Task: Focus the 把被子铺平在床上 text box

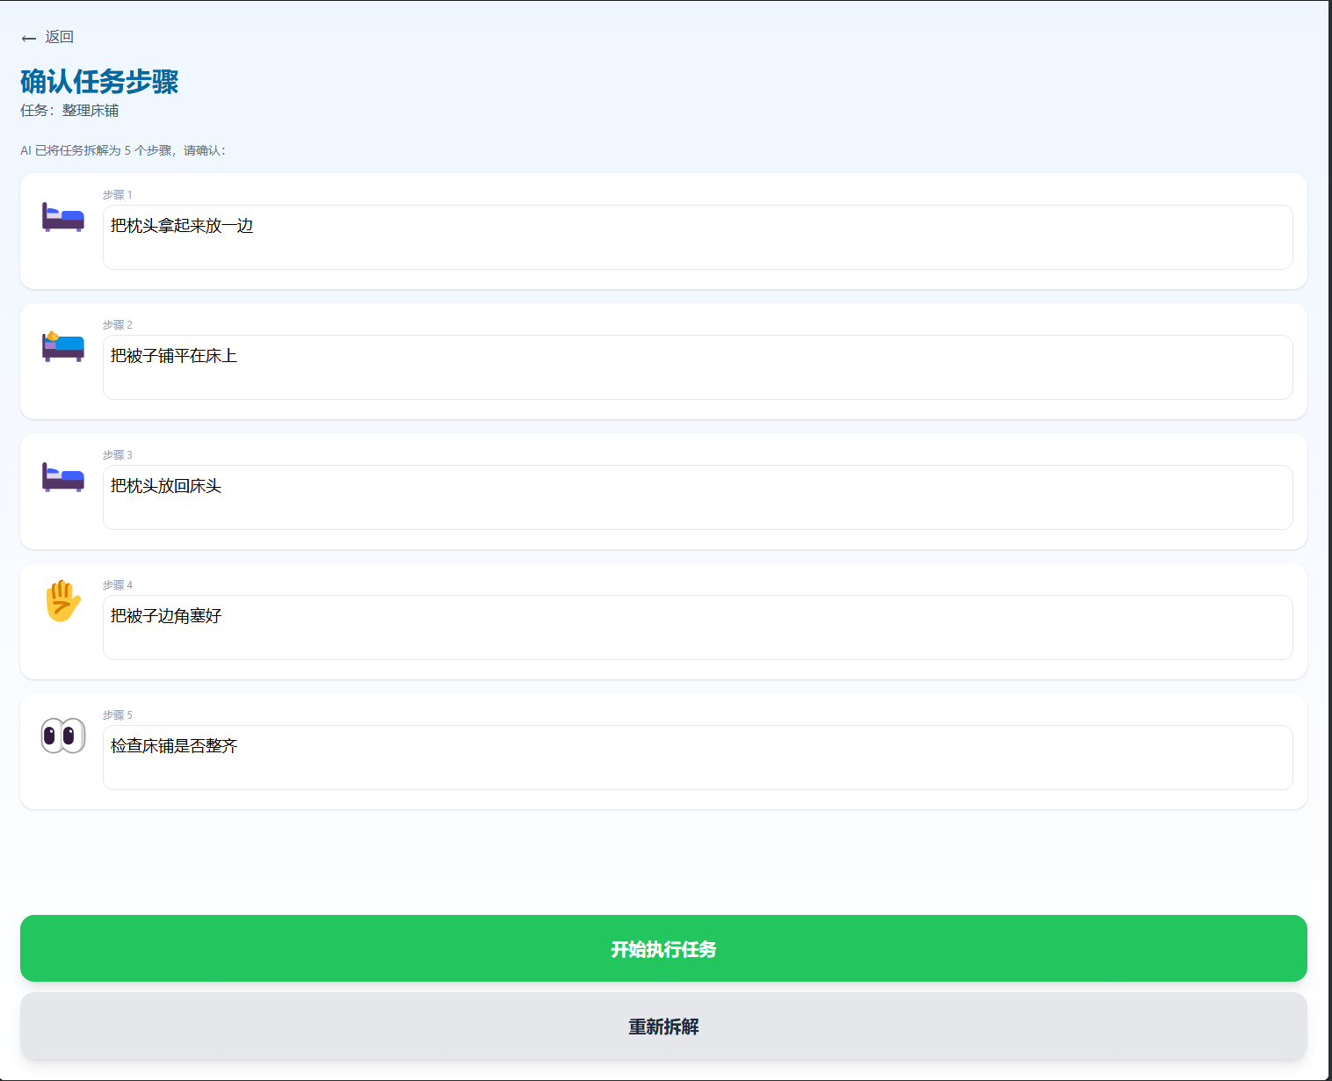Action: coord(697,367)
